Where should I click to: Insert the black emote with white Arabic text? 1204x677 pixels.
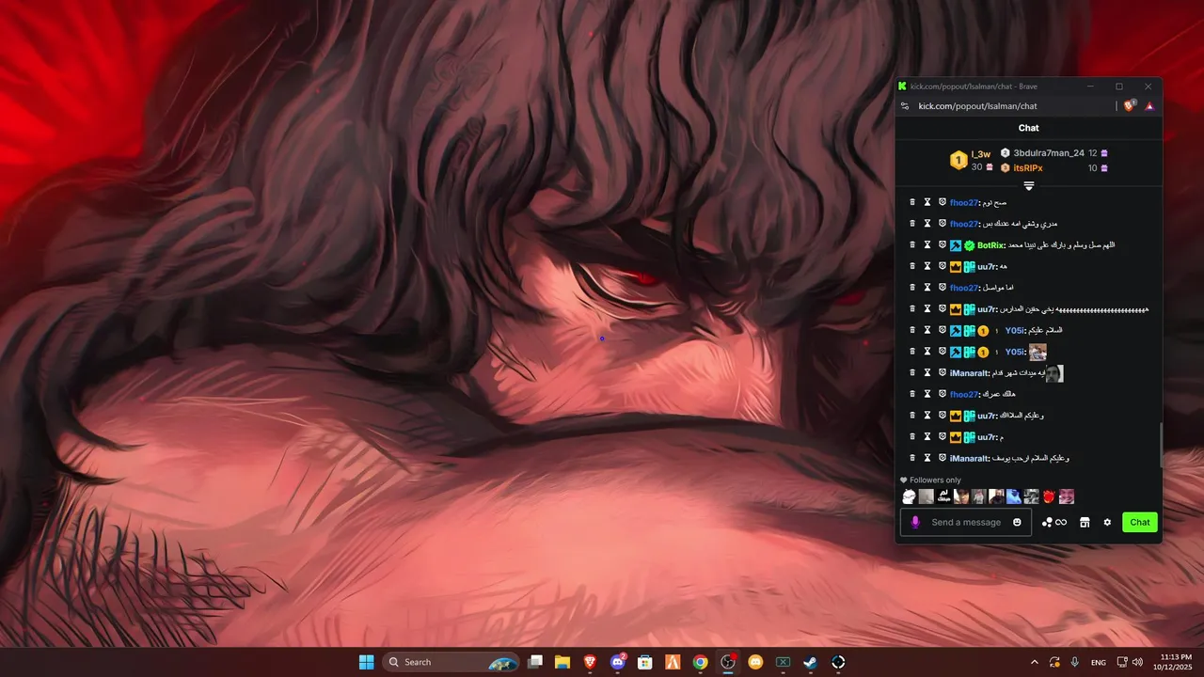pos(943,496)
